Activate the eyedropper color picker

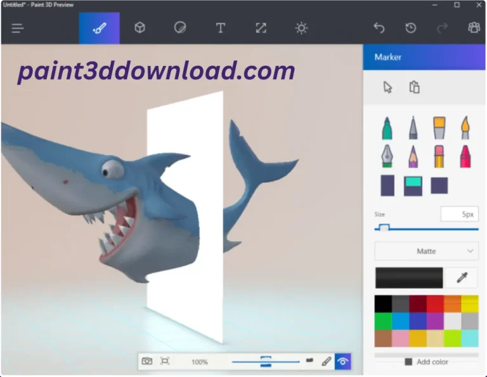click(x=462, y=277)
